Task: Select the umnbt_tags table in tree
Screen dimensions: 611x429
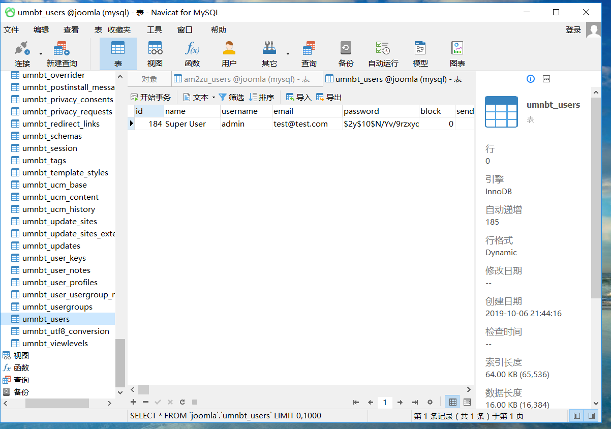Action: pyautogui.click(x=44, y=160)
